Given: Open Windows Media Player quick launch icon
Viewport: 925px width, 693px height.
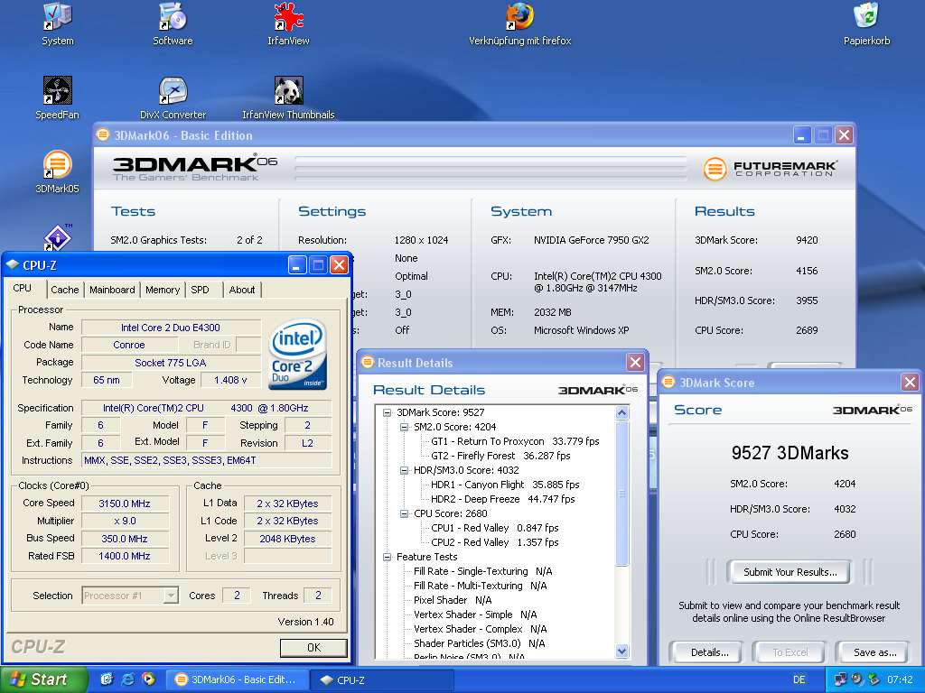Looking at the screenshot, I should [149, 679].
